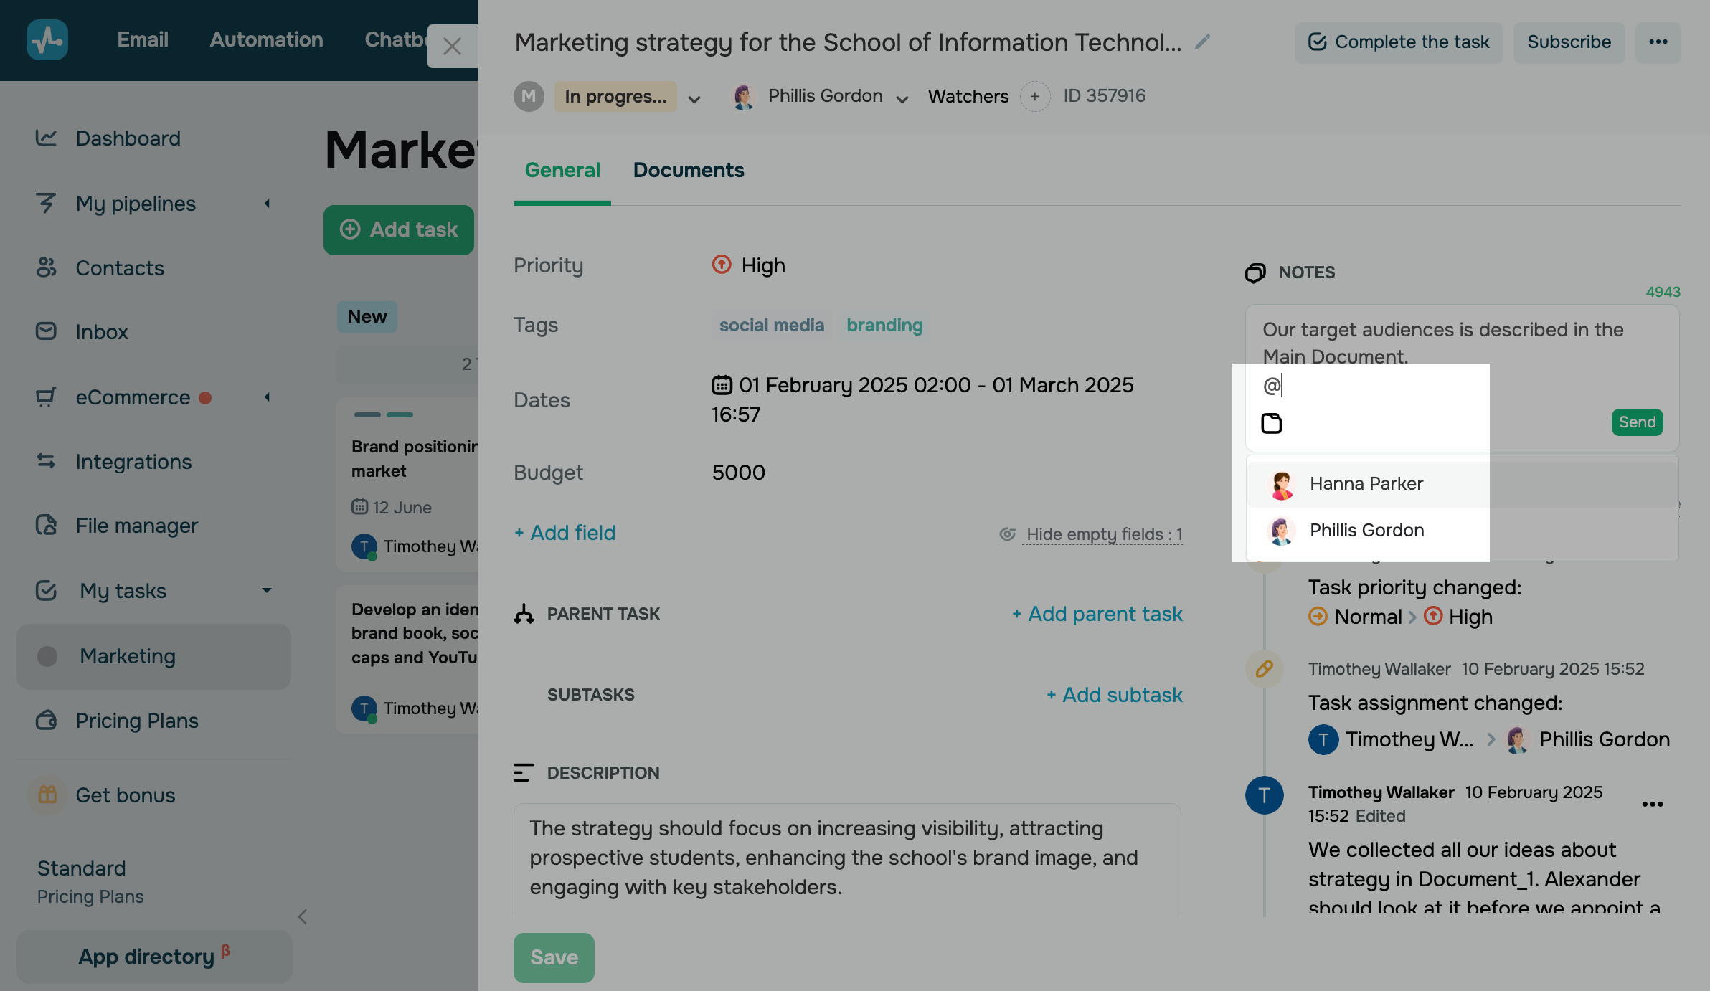Open the In progress status dropdown

point(694,99)
